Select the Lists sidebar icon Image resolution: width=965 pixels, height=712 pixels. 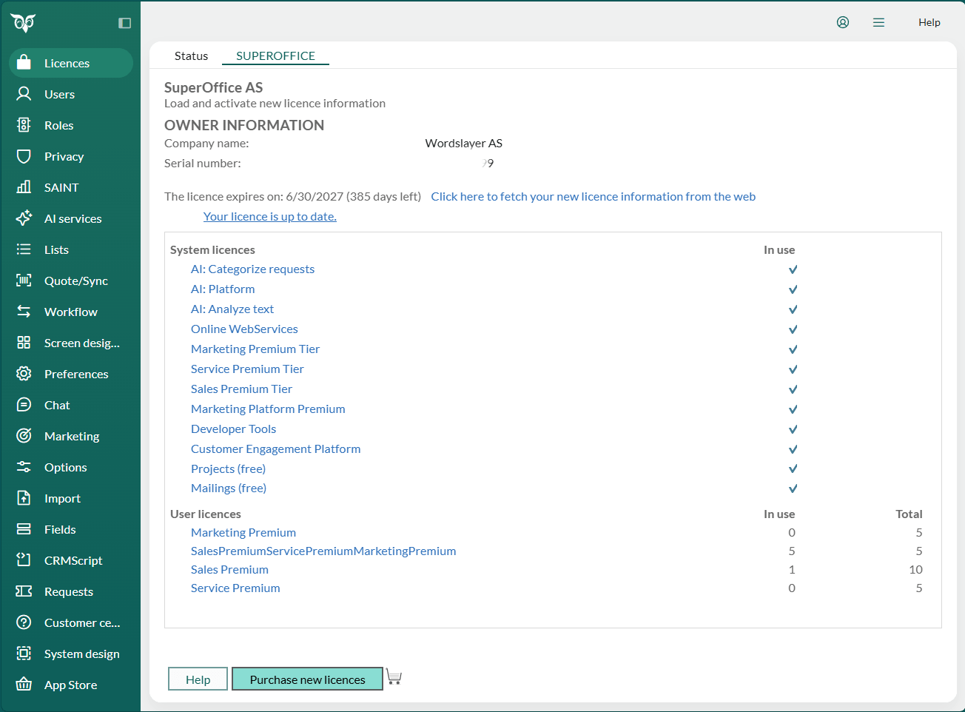(x=24, y=249)
